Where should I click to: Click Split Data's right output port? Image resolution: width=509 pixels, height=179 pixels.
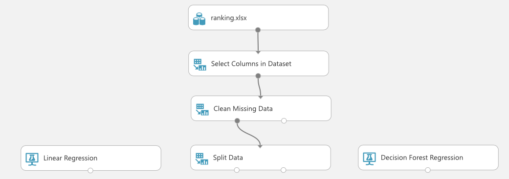click(x=284, y=170)
